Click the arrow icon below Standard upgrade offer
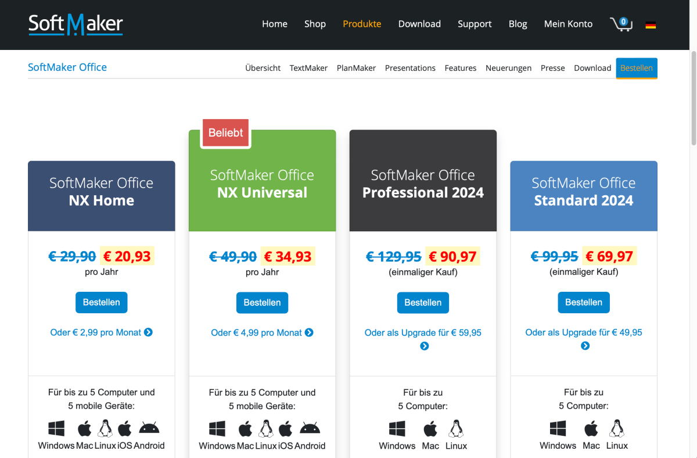Screen dimensions: 697x458 pos(585,346)
